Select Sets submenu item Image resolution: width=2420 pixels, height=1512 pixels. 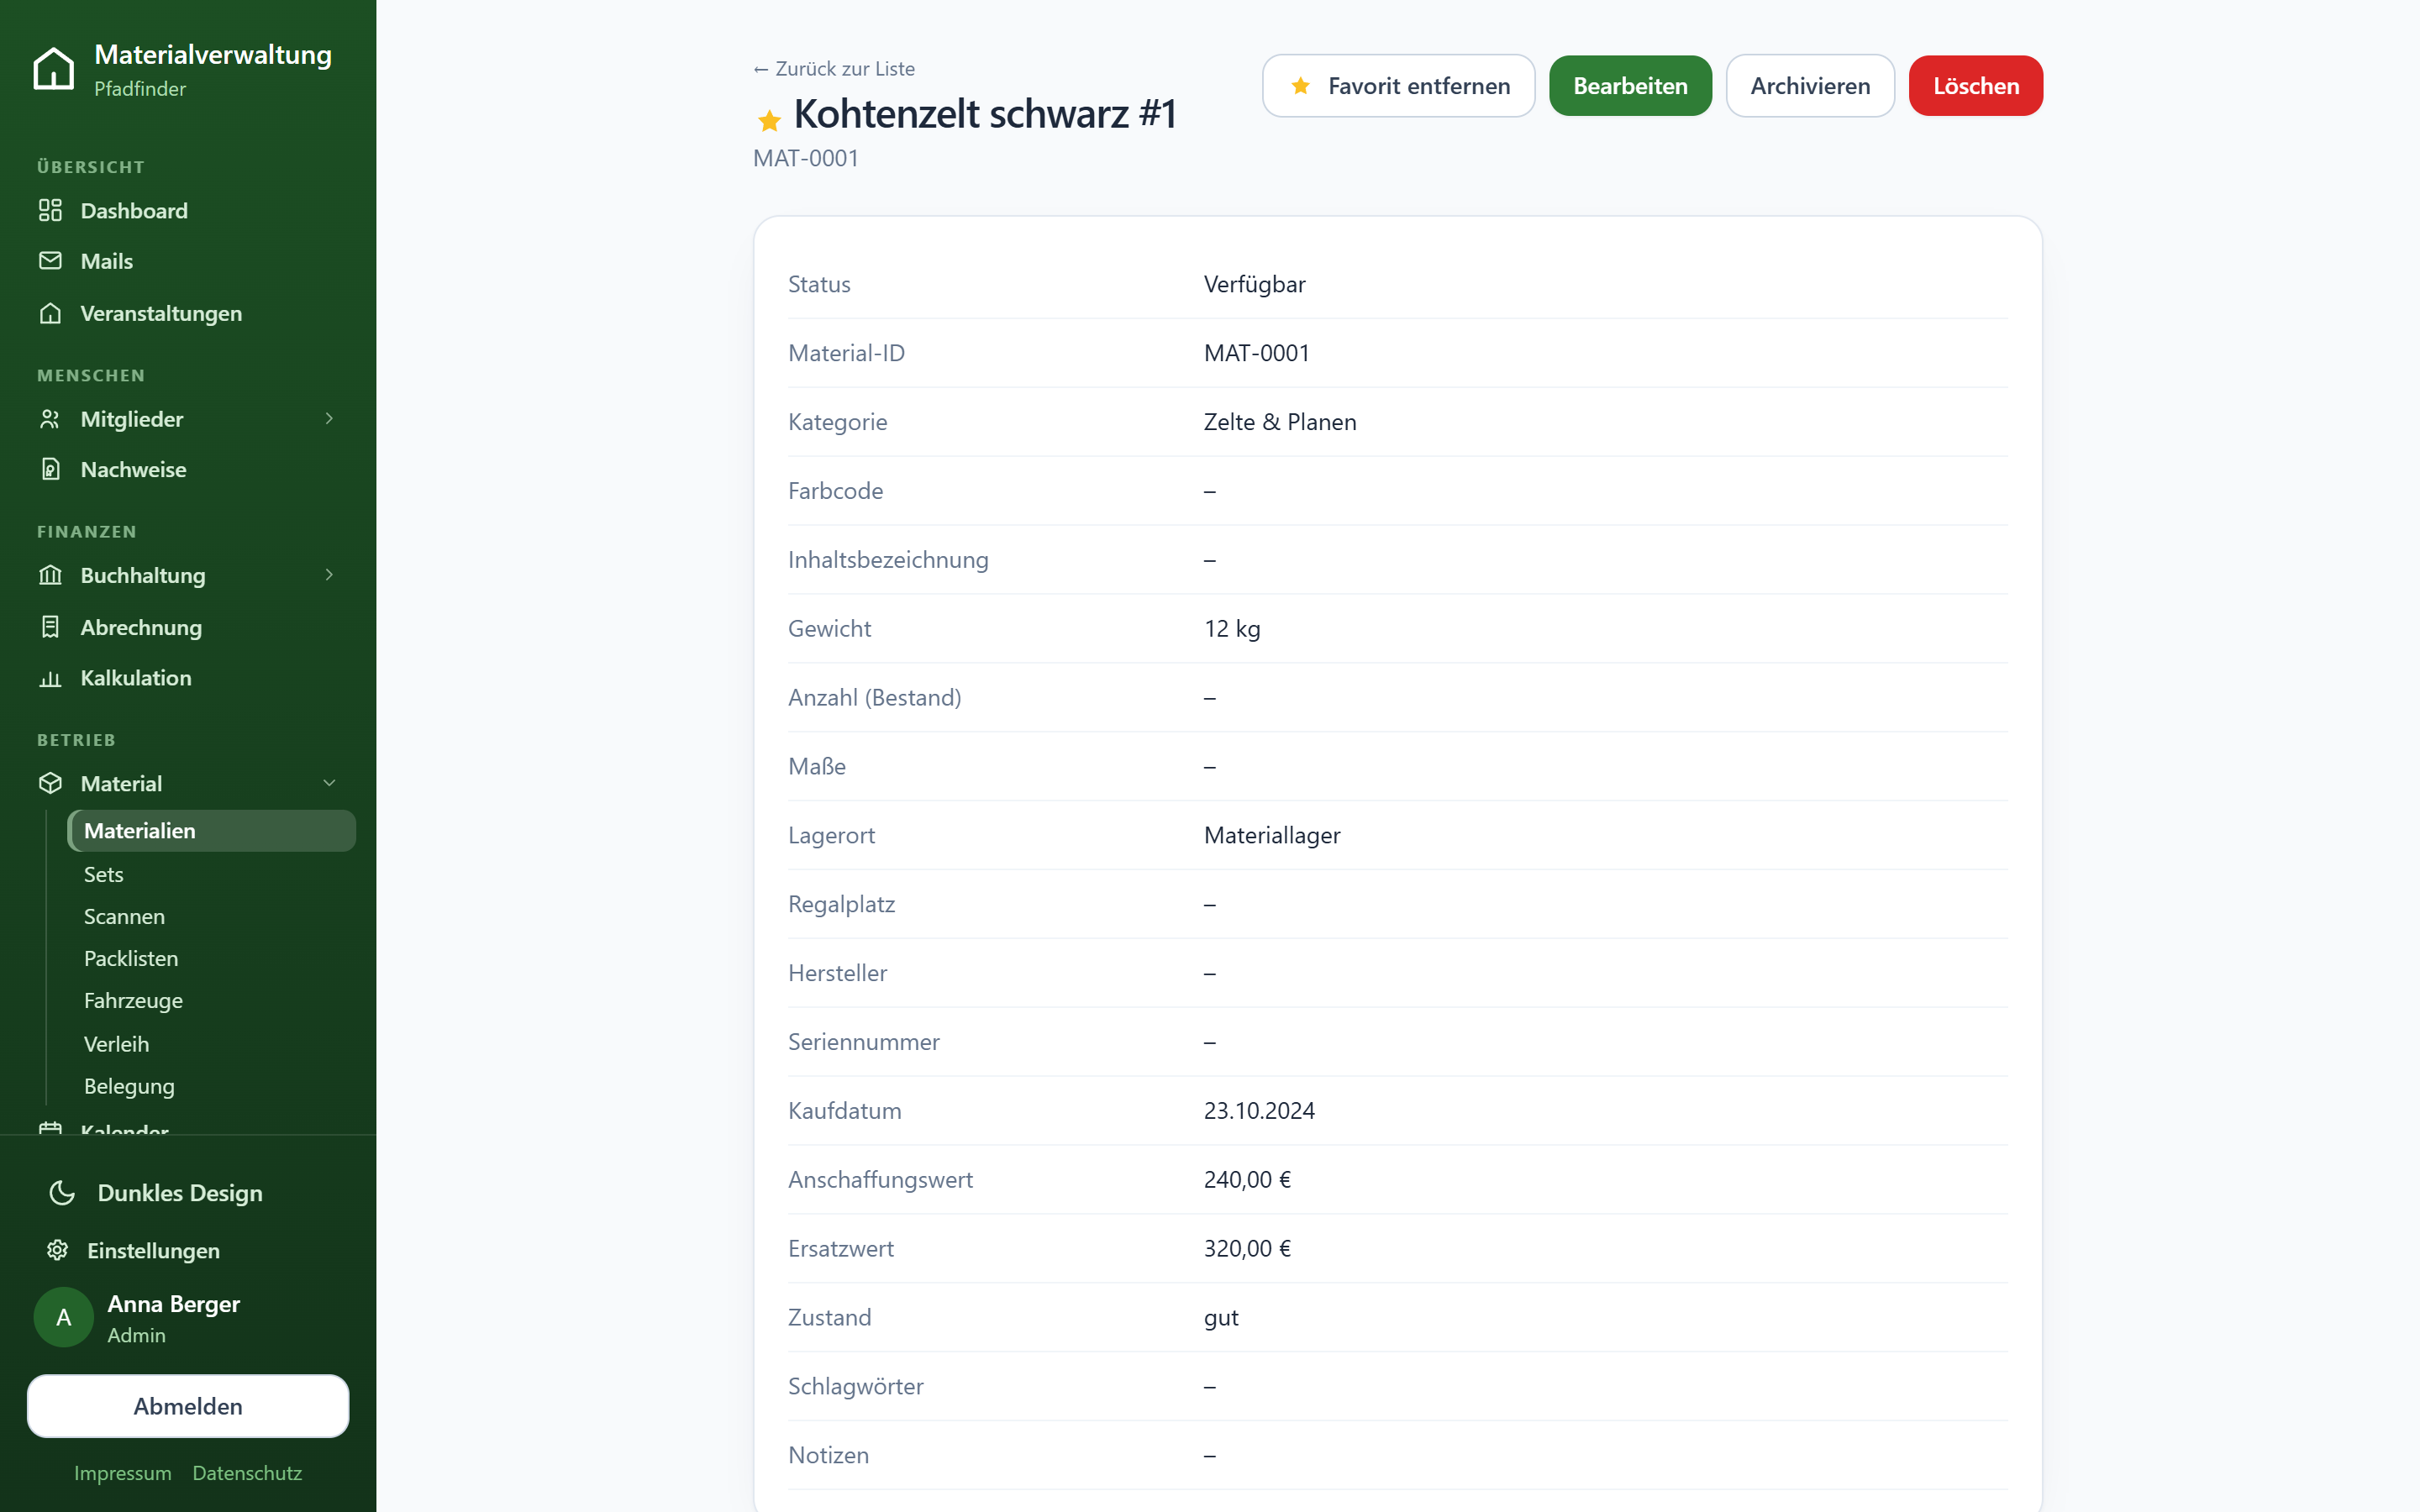(x=211, y=874)
